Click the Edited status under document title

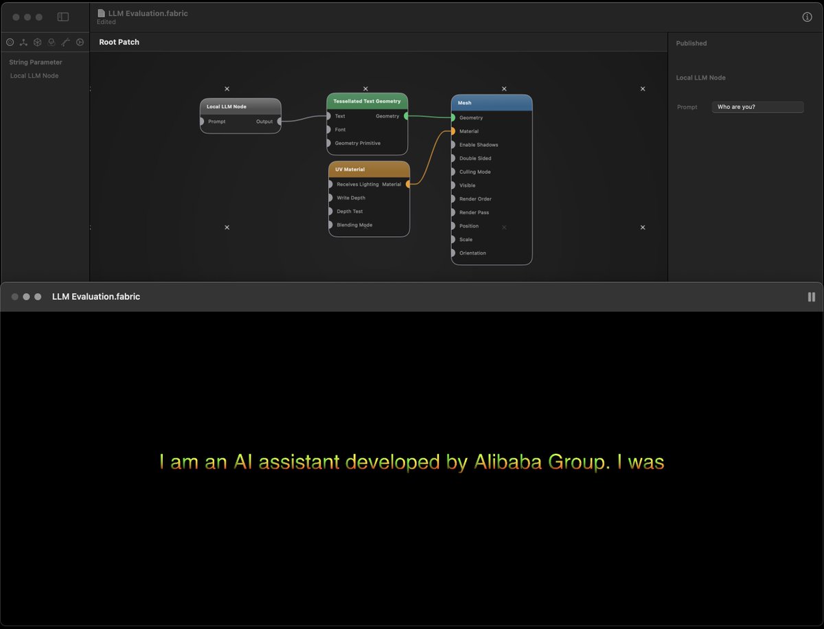(x=106, y=22)
